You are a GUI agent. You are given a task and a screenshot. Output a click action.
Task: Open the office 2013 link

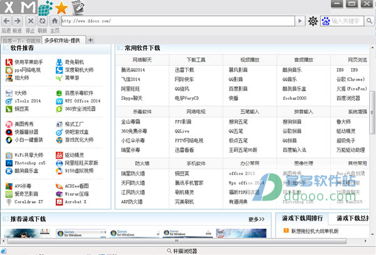click(x=242, y=173)
